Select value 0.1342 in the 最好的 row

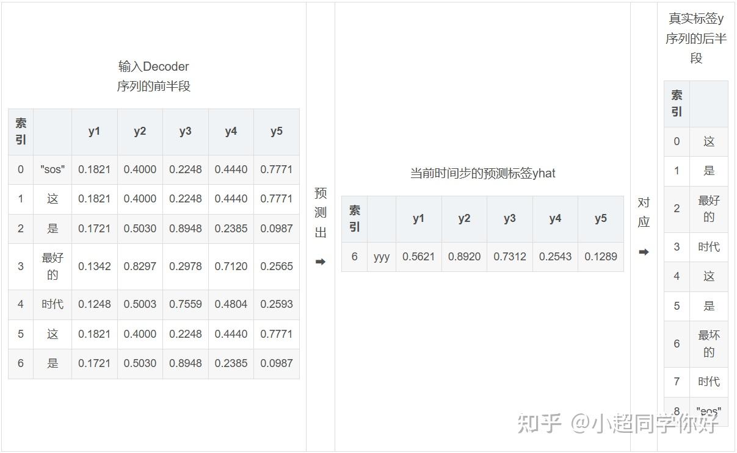pyautogui.click(x=94, y=266)
